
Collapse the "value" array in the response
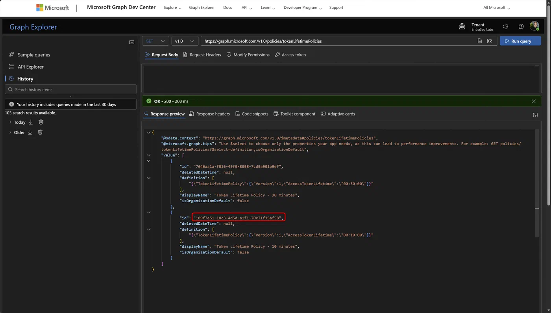pos(148,155)
